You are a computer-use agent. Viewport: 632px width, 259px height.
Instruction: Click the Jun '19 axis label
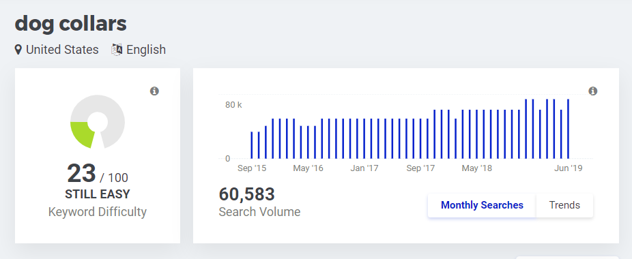pyautogui.click(x=569, y=168)
